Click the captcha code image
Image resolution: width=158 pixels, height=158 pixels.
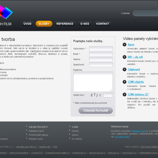click(96, 95)
